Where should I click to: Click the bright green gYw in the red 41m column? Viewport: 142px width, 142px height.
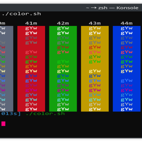point(31,61)
